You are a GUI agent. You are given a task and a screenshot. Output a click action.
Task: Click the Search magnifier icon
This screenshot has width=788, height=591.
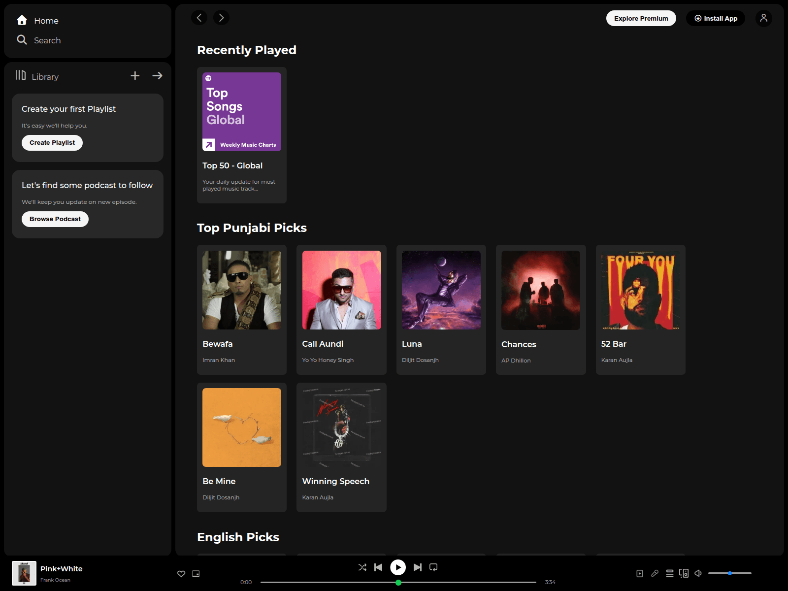22,40
